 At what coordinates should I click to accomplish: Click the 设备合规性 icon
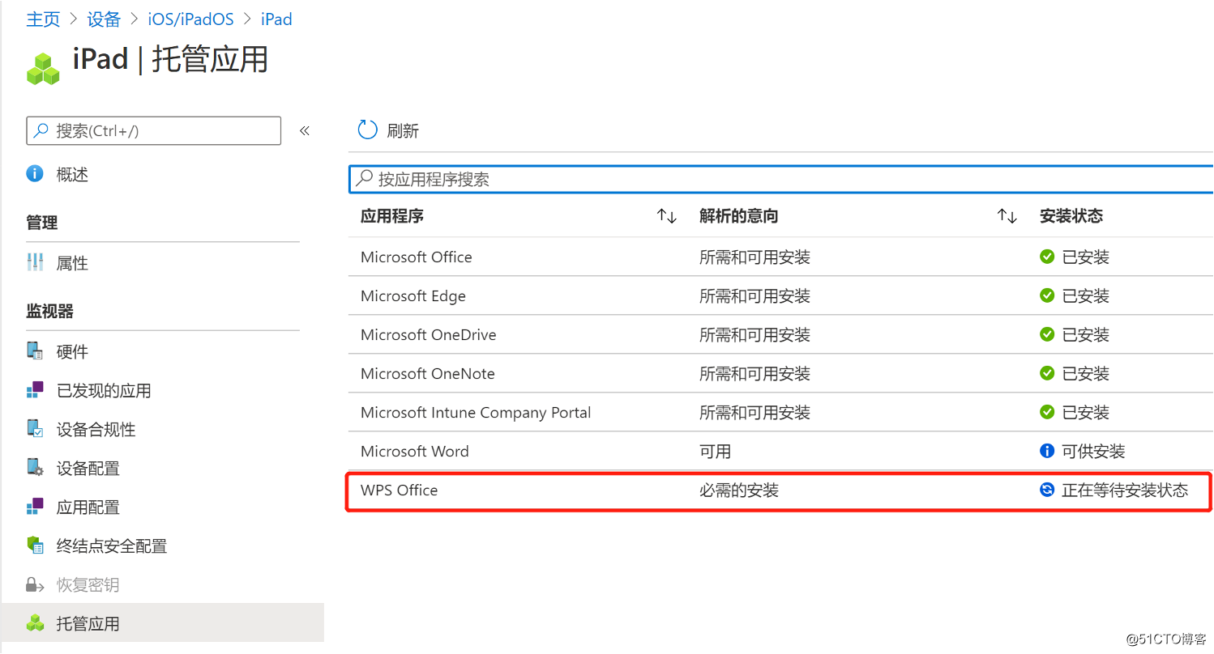pyautogui.click(x=35, y=429)
